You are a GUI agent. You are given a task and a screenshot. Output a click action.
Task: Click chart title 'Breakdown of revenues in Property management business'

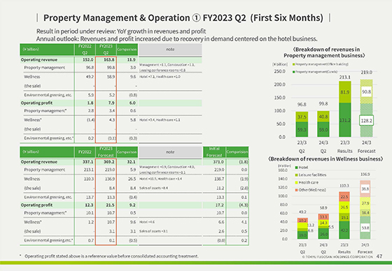click(x=325, y=52)
